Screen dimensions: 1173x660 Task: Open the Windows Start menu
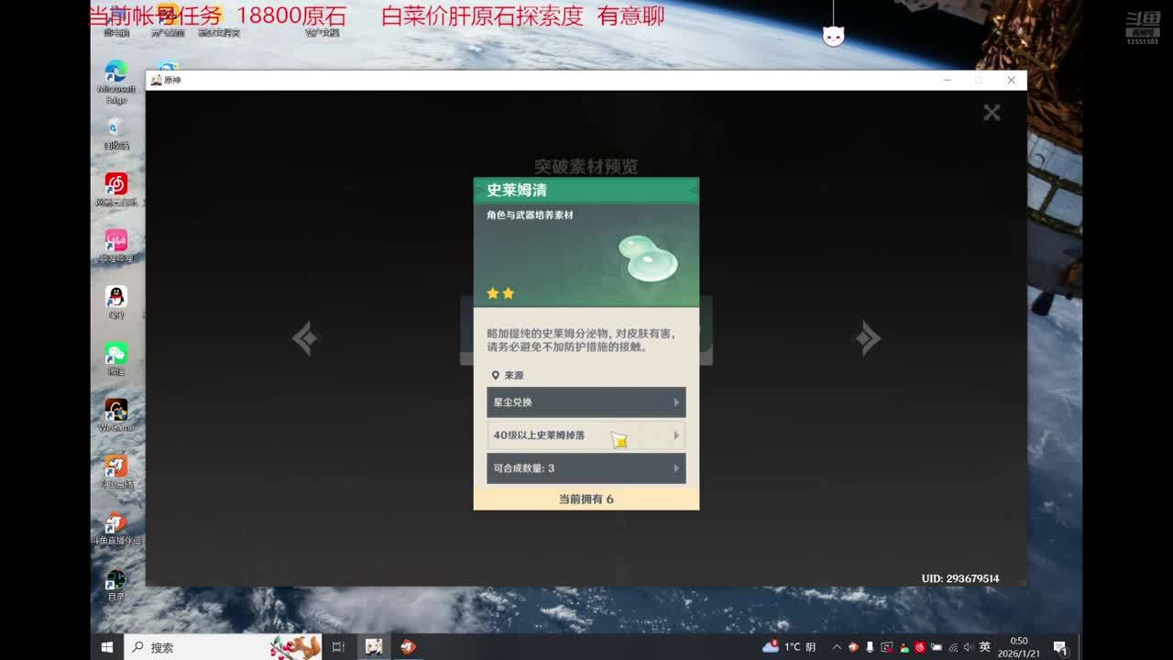coord(106,647)
